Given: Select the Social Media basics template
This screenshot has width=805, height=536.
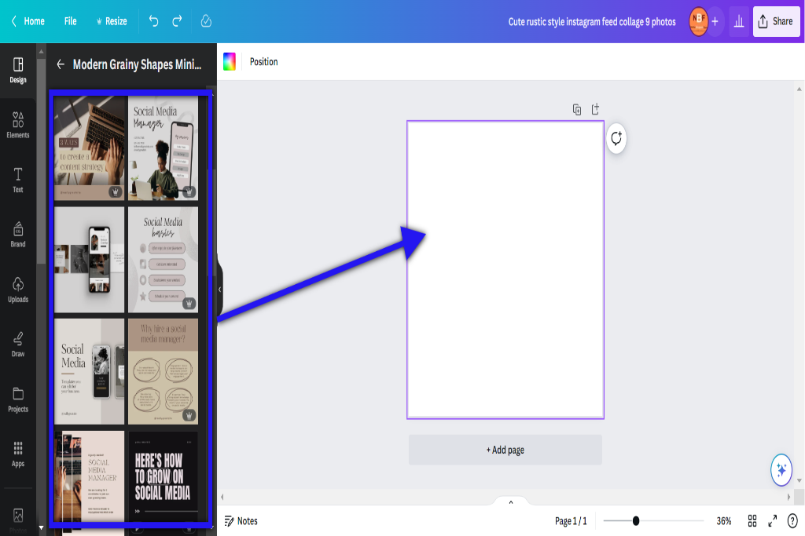Looking at the screenshot, I should pos(163,260).
